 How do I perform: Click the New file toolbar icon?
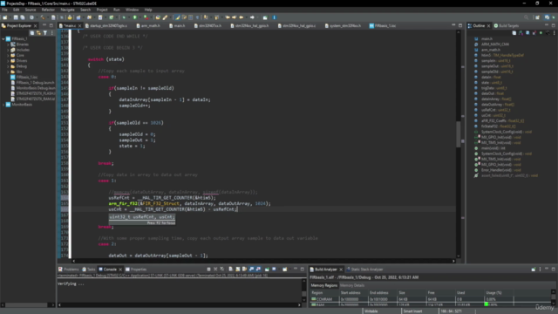[x=4, y=17]
